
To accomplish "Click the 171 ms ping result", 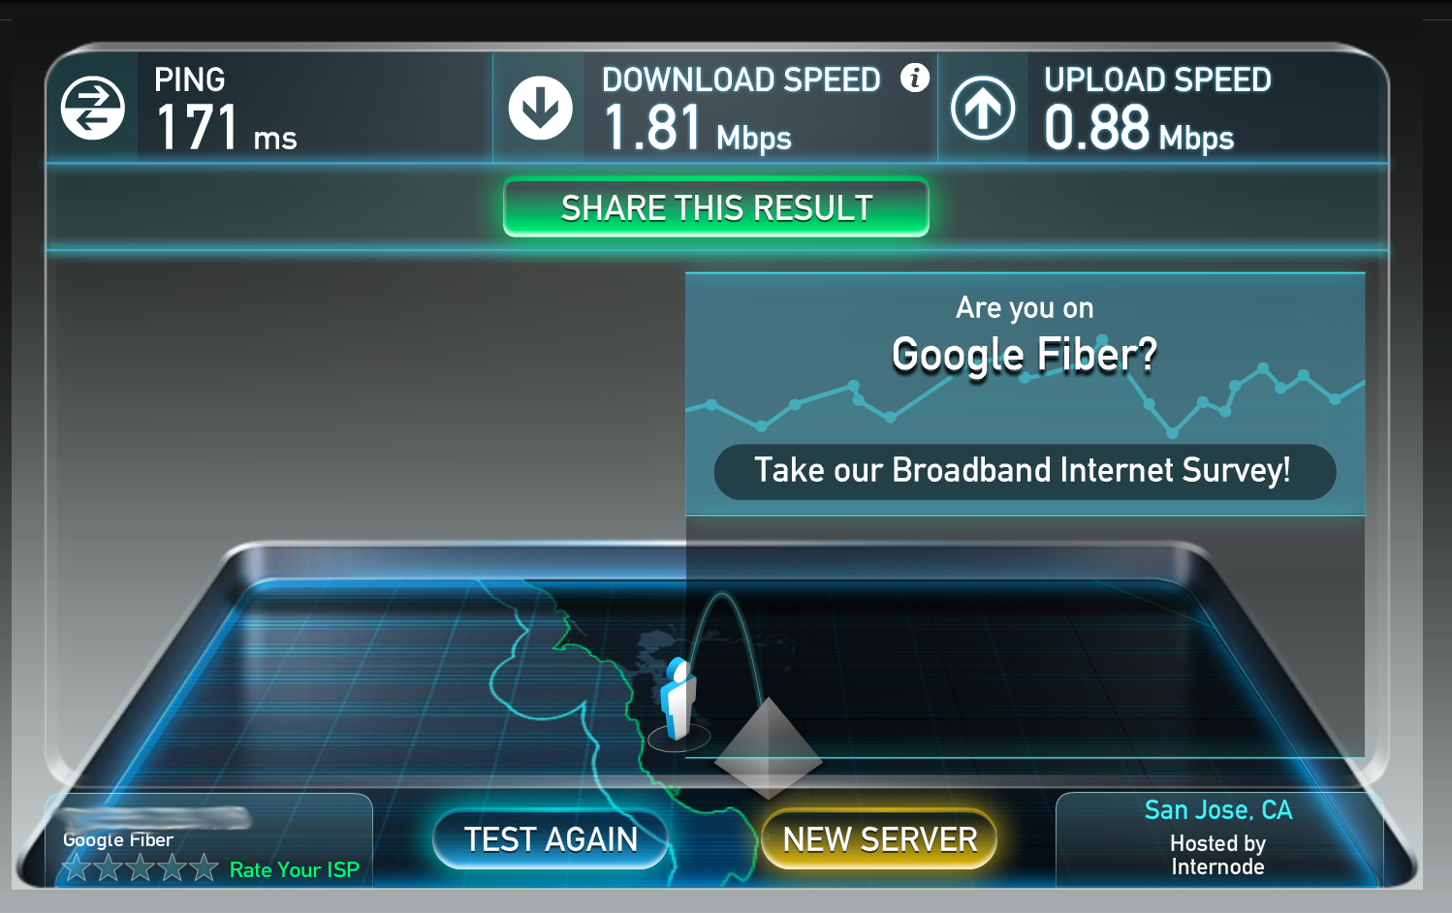I will click(226, 129).
